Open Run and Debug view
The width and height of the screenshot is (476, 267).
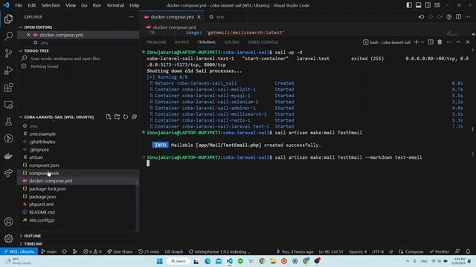(x=8, y=70)
